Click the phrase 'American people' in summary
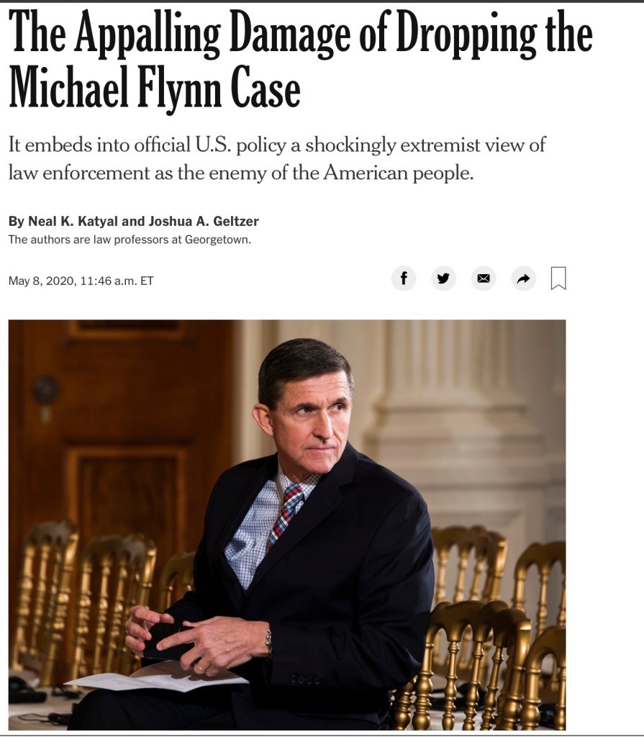The width and height of the screenshot is (644, 737). (397, 173)
